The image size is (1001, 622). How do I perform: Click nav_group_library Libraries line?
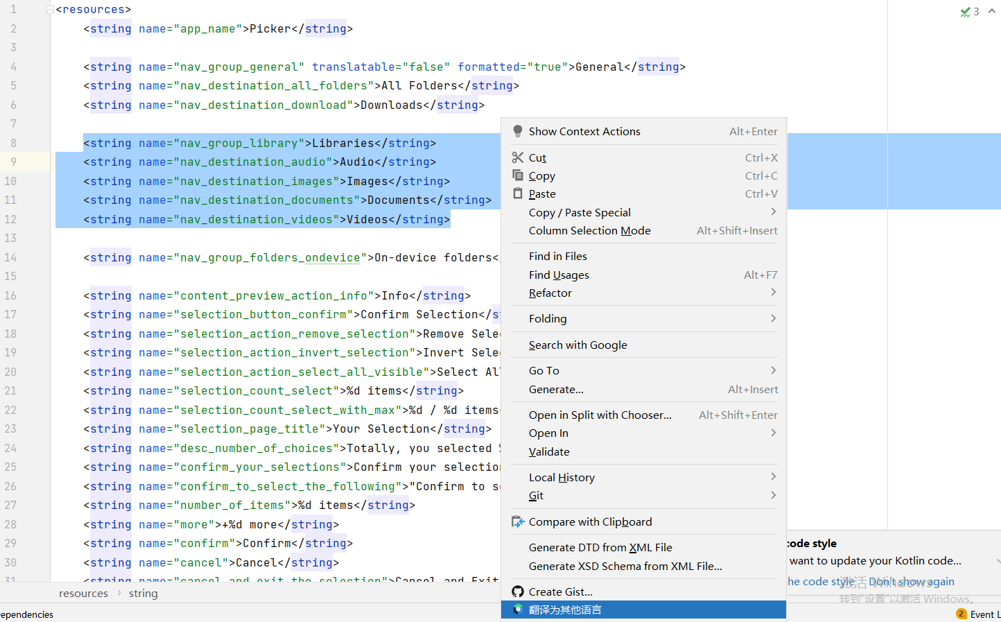(260, 143)
